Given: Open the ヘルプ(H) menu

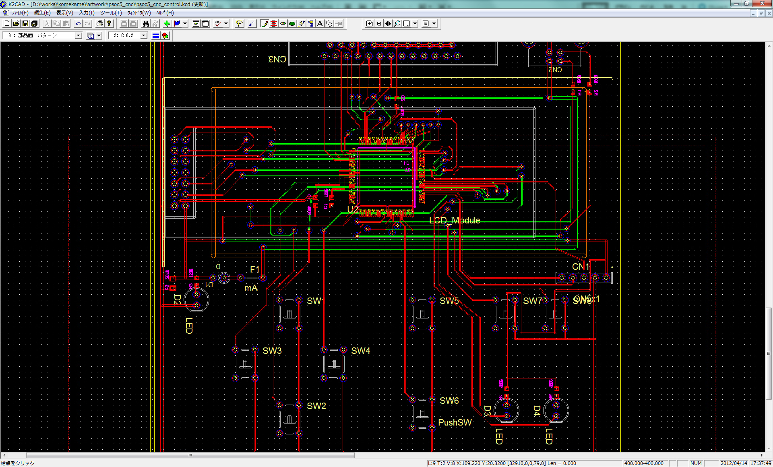Looking at the screenshot, I should [x=165, y=13].
